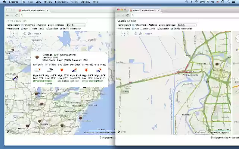
Task: Click the West Sacramento label on map
Action: (190, 75)
